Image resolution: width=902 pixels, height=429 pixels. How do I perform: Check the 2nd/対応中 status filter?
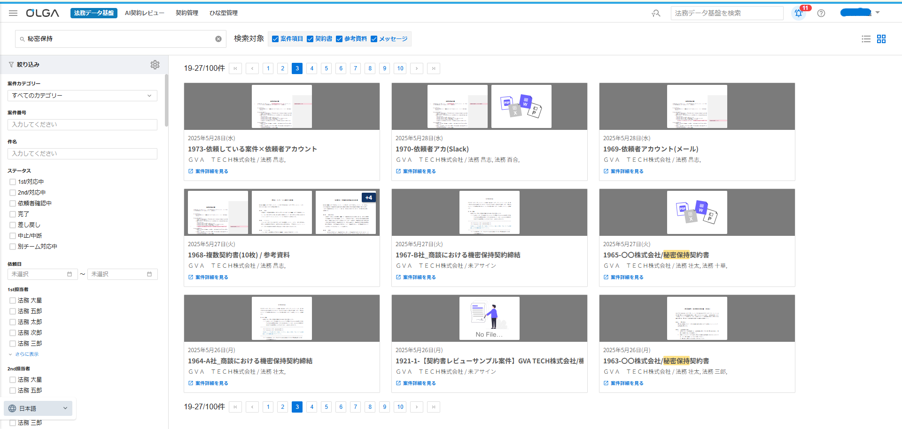click(x=13, y=193)
